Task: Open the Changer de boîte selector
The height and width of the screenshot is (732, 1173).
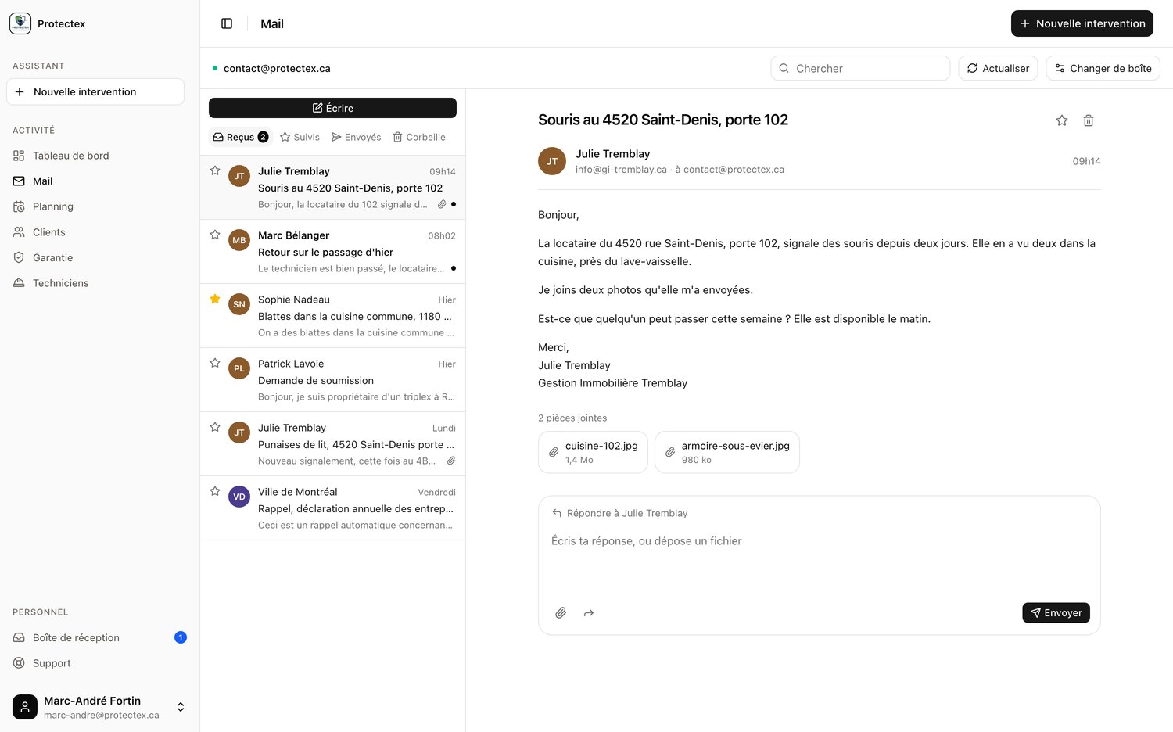Action: pyautogui.click(x=1103, y=68)
